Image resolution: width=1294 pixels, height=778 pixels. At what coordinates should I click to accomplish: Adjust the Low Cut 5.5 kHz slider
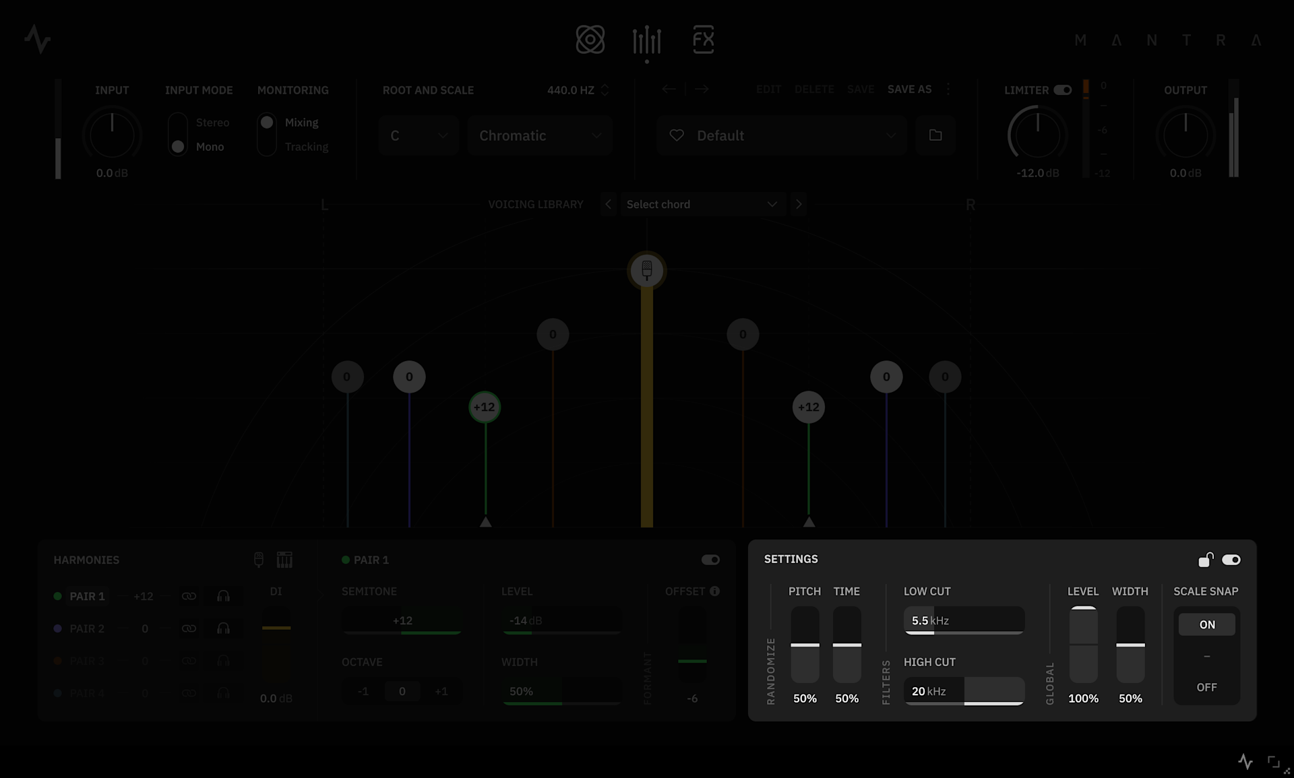click(964, 620)
